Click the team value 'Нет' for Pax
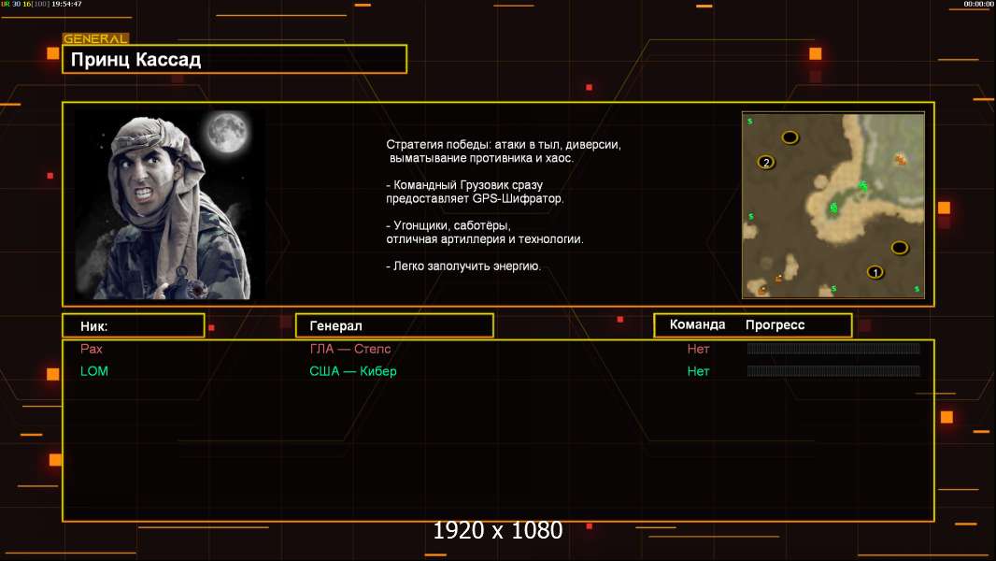The image size is (996, 561). (698, 349)
